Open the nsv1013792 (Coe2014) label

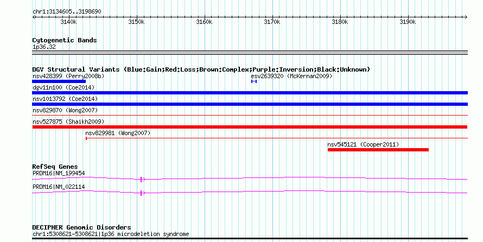pyautogui.click(x=65, y=99)
